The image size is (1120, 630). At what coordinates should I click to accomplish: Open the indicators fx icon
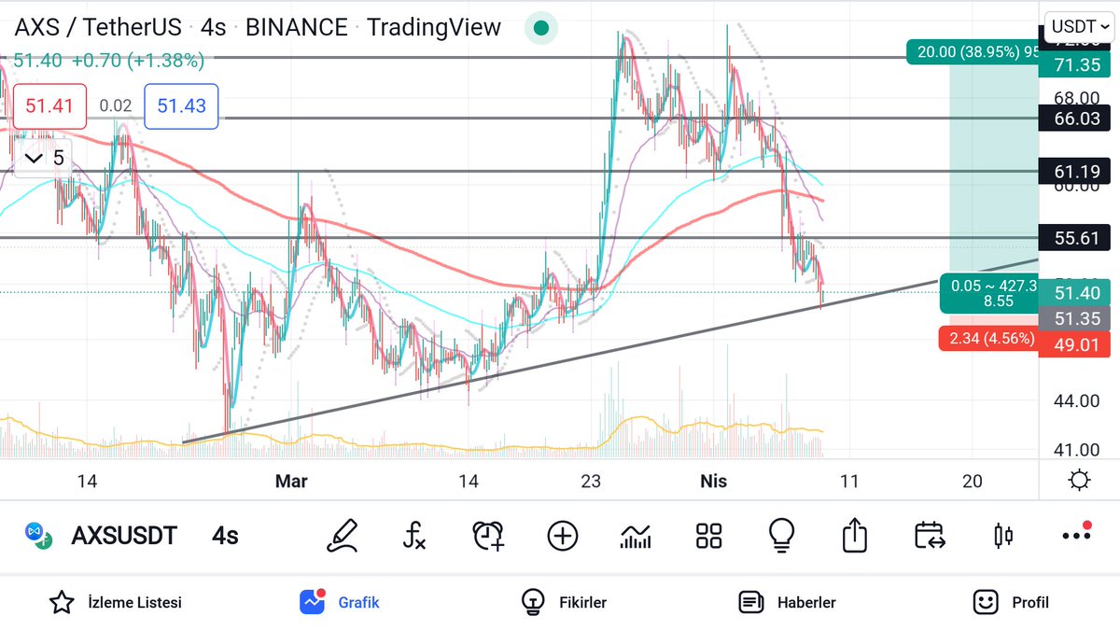click(x=415, y=536)
